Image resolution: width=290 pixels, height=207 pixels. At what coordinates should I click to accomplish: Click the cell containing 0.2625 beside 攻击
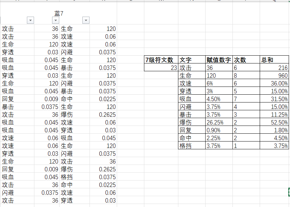coord(103,114)
